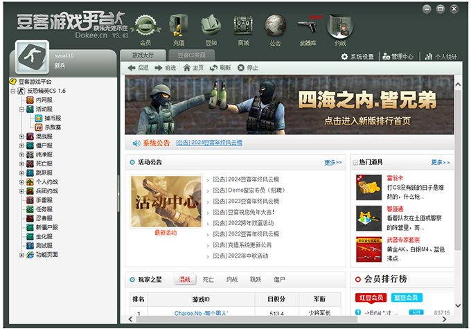Select the 测试服 server icon
The image size is (471, 329).
tap(30, 245)
